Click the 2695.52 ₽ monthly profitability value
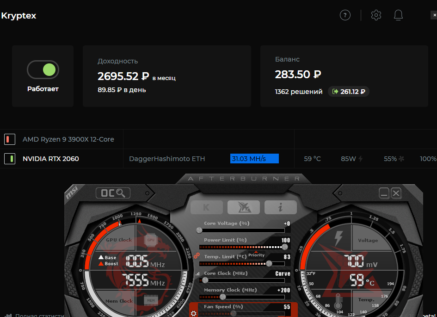The image size is (437, 317). point(123,76)
